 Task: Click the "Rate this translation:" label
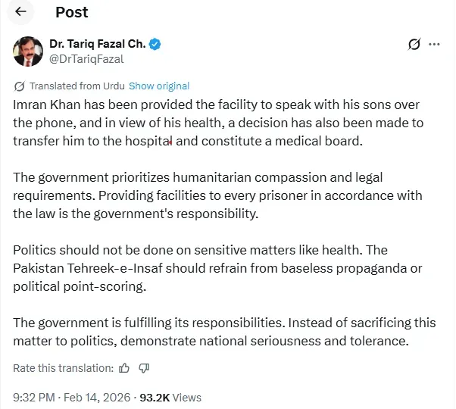point(63,368)
